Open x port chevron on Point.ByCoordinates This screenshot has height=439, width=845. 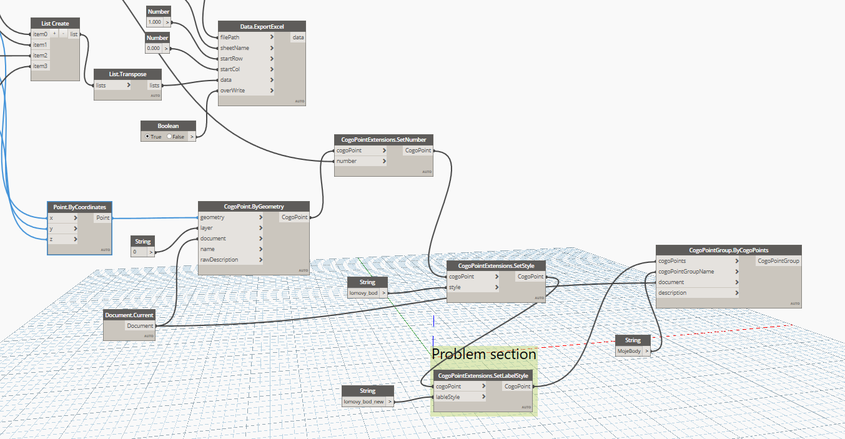click(x=76, y=218)
